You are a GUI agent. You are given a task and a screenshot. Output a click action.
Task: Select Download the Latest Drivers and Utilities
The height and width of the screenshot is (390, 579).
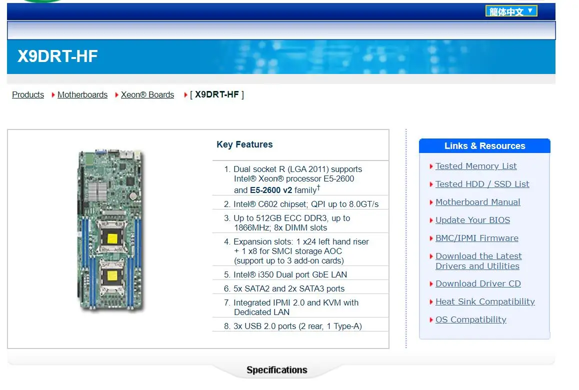478,261
